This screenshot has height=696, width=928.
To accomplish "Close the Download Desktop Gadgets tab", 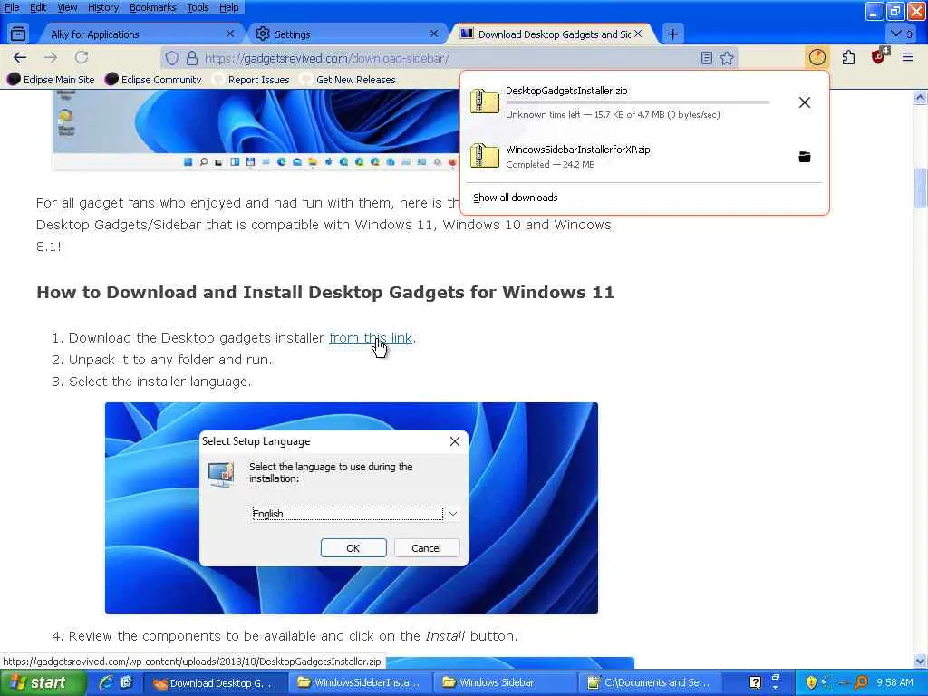I will 638,34.
